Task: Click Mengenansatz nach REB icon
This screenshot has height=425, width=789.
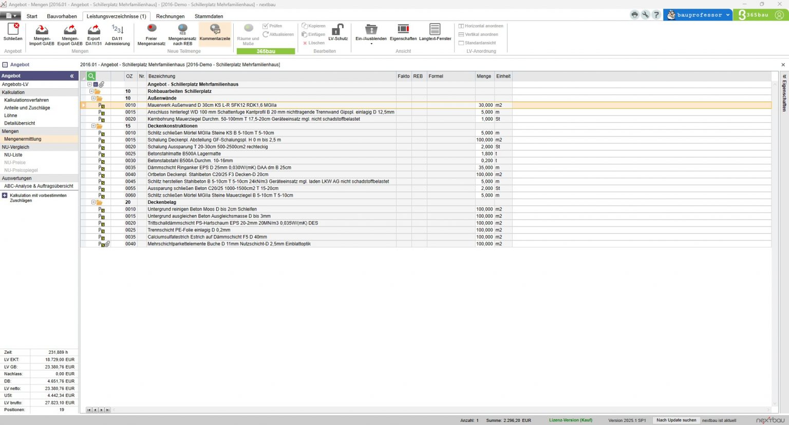Action: pyautogui.click(x=182, y=30)
